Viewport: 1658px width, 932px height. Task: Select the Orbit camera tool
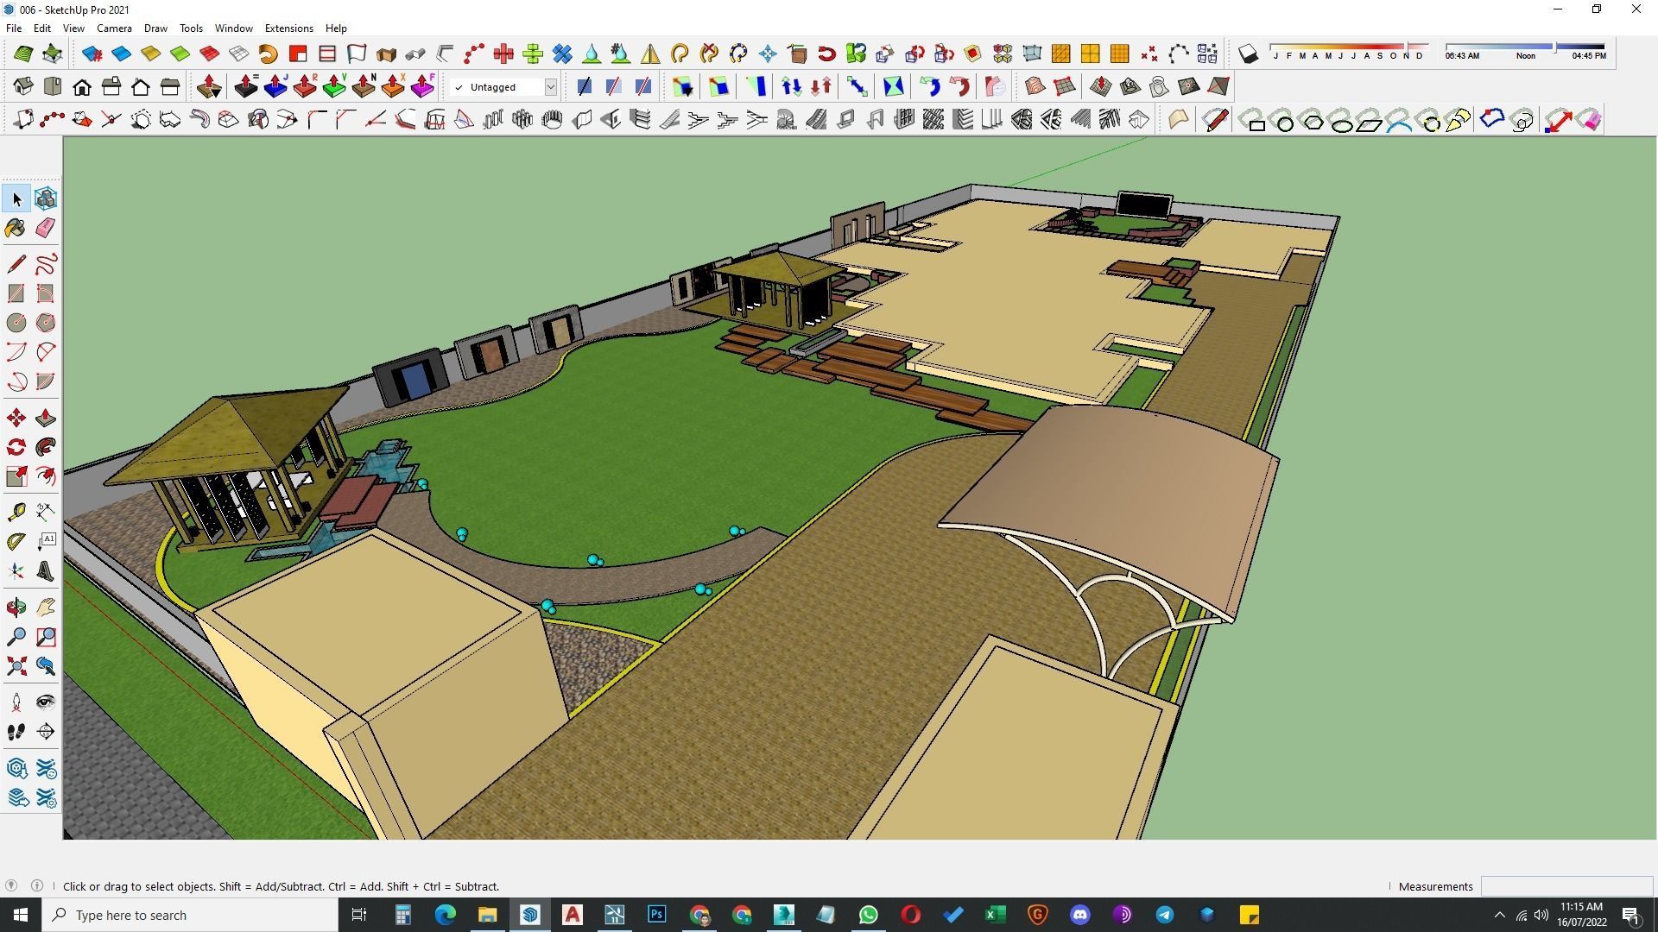[16, 608]
